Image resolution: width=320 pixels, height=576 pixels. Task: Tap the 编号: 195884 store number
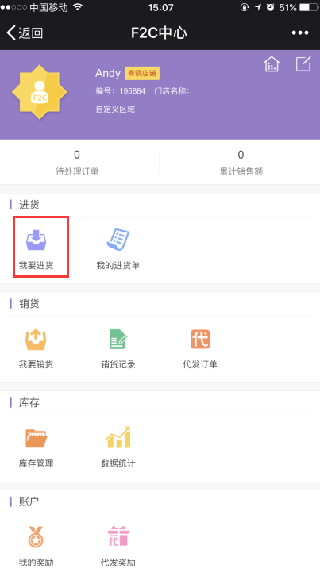pos(121,91)
